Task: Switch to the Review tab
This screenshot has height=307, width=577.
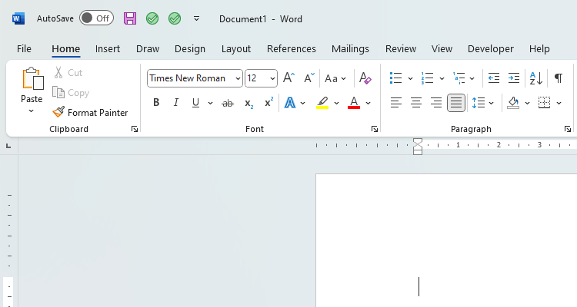Action: pos(401,49)
